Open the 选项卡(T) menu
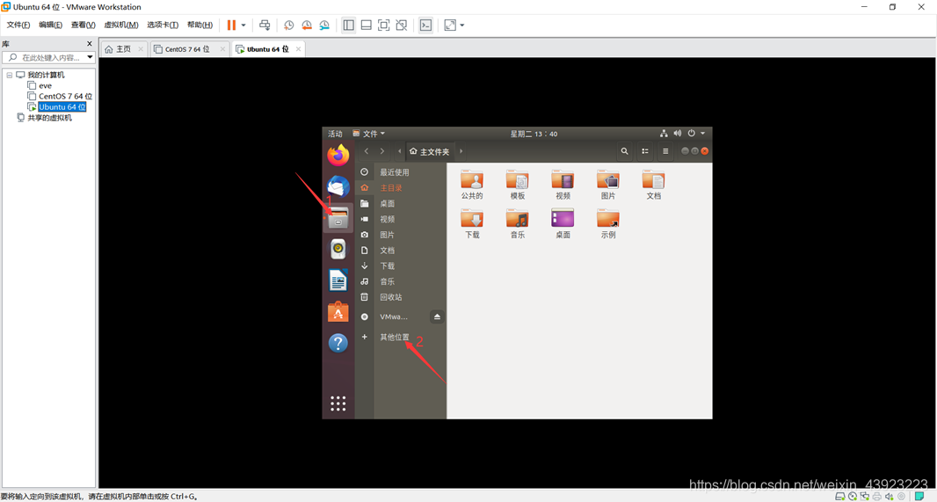The height and width of the screenshot is (502, 937). point(163,25)
